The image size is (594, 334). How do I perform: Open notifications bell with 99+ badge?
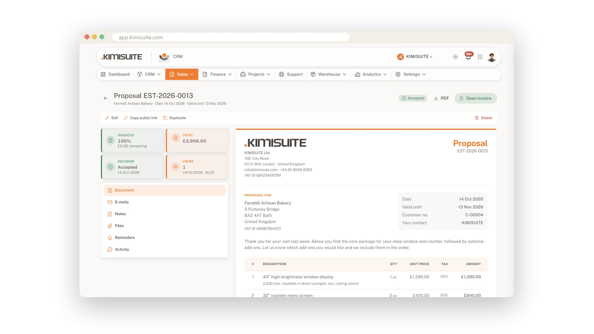468,57
